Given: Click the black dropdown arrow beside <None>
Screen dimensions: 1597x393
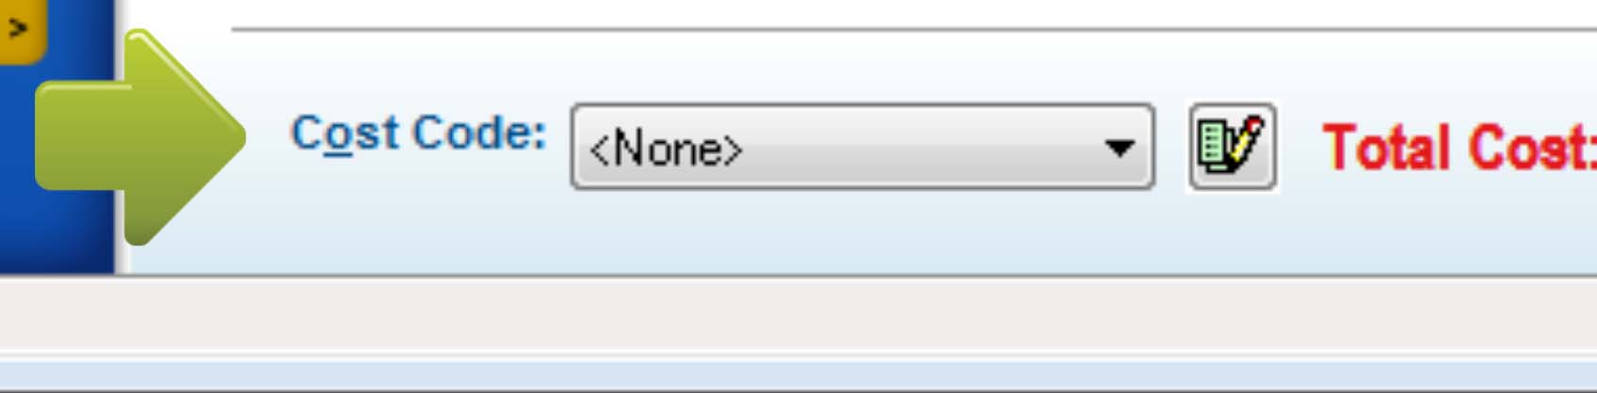Looking at the screenshot, I should [1119, 148].
